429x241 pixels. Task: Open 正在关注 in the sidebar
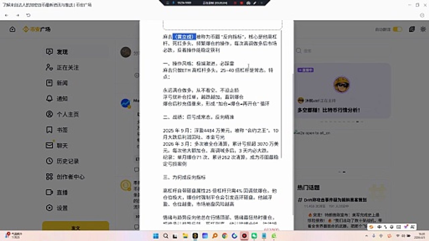[75, 67]
